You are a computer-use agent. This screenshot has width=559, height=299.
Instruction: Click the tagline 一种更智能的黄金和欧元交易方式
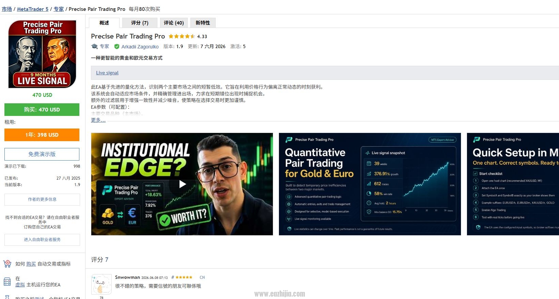(127, 58)
